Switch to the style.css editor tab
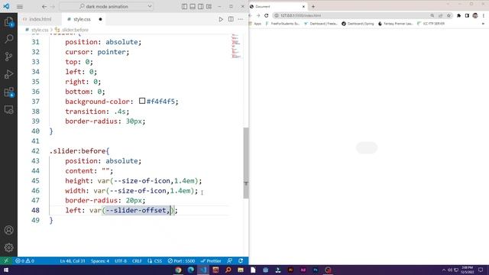Screen dimensions: 489x275 82,19
